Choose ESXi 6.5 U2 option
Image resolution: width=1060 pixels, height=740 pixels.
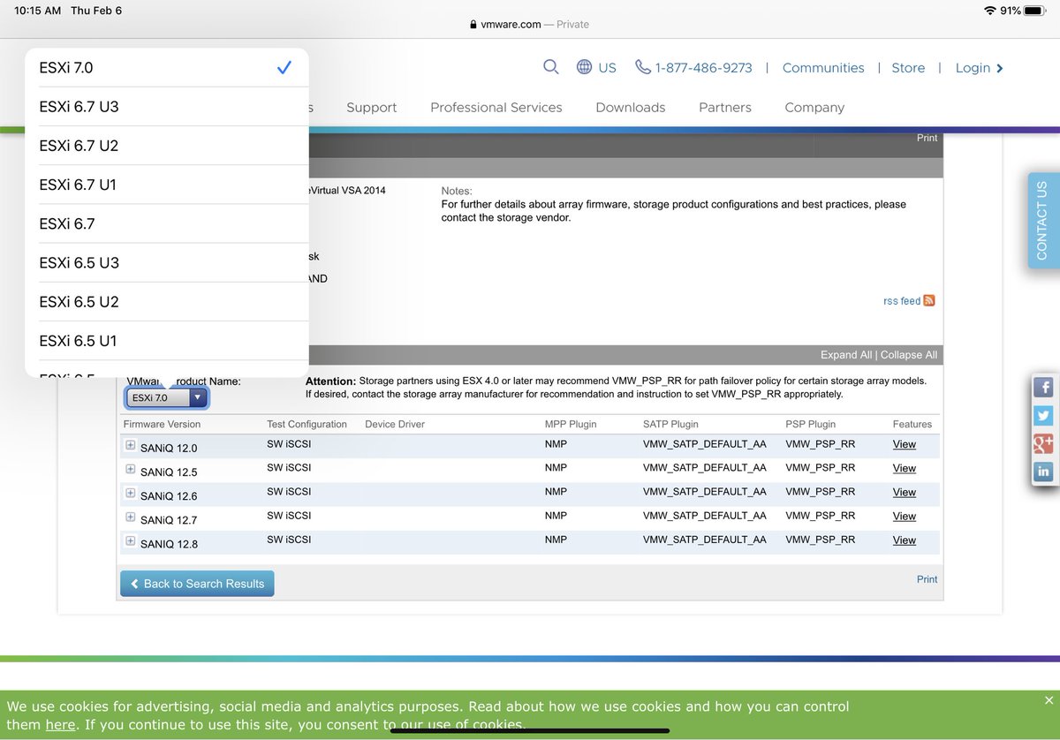point(167,302)
